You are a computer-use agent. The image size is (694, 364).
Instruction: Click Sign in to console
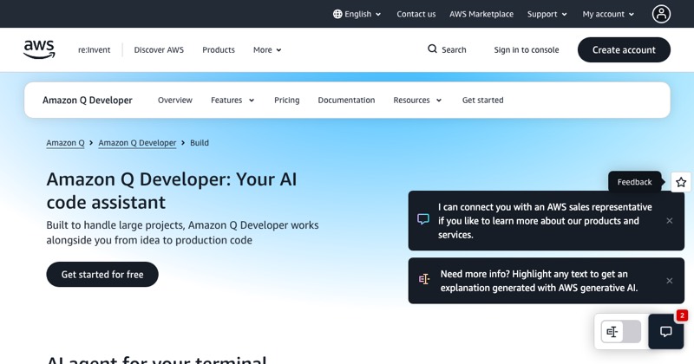click(527, 50)
